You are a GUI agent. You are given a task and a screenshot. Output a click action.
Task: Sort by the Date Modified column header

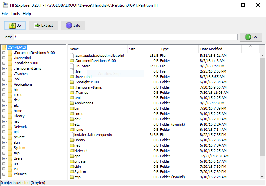(220, 49)
